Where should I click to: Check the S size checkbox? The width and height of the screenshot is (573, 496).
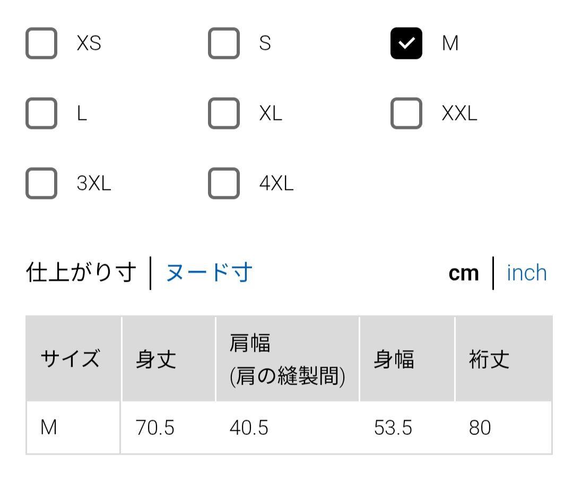coord(224,43)
